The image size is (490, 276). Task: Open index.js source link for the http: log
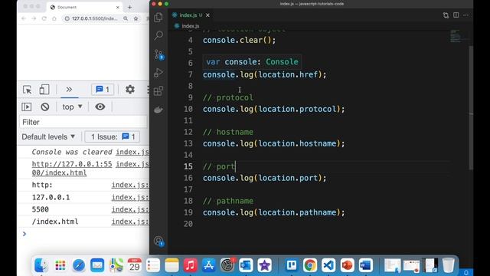130,185
